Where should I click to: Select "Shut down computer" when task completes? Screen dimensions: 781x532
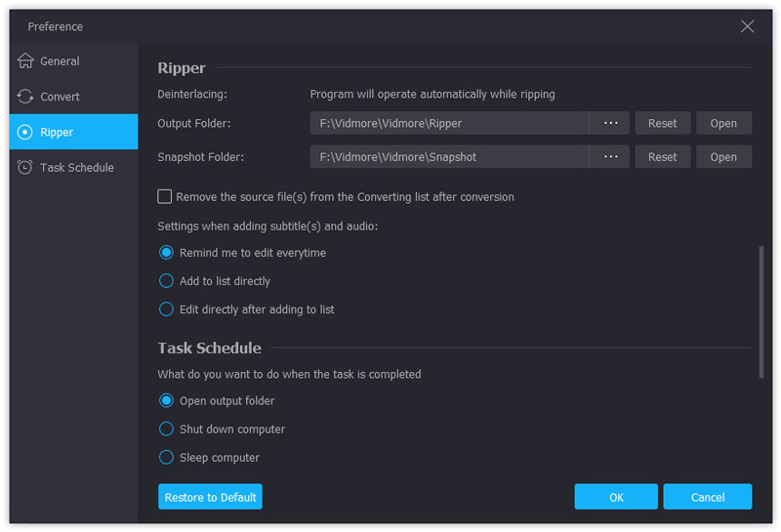click(166, 429)
